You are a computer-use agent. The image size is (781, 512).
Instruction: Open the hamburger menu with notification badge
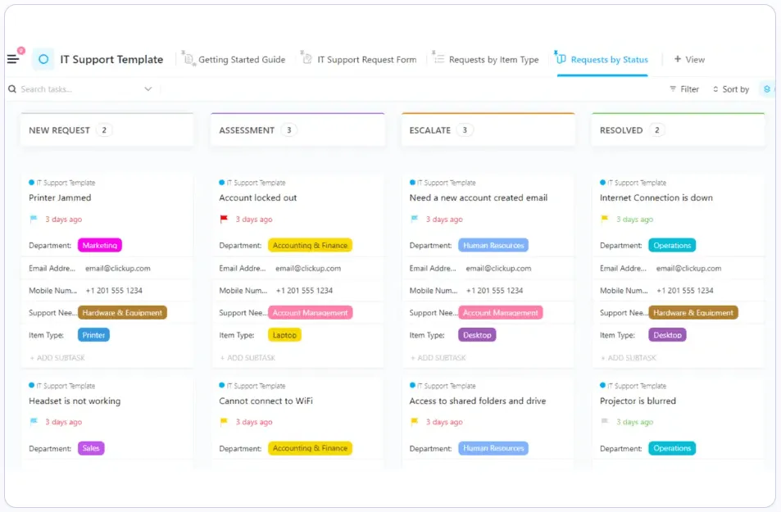click(14, 58)
